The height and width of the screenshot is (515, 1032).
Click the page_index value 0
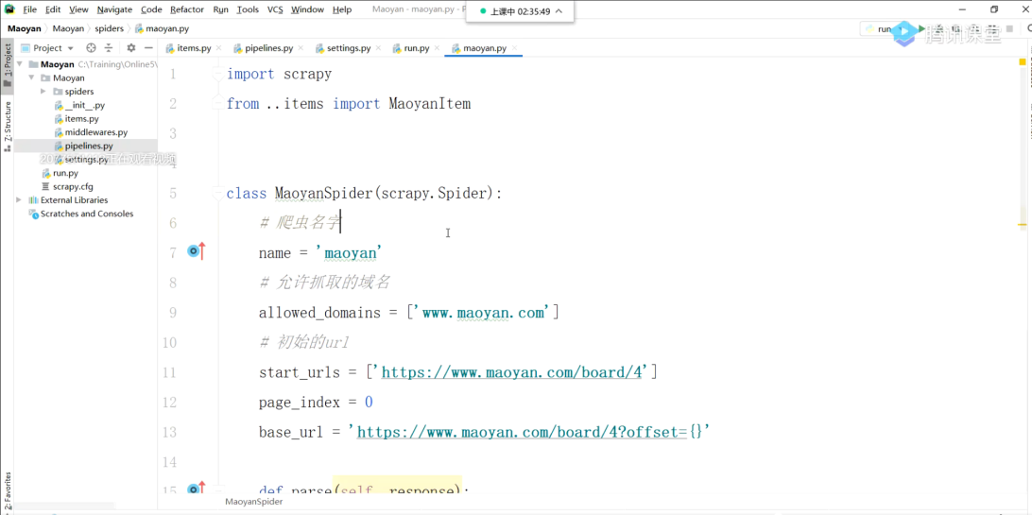pyautogui.click(x=369, y=403)
